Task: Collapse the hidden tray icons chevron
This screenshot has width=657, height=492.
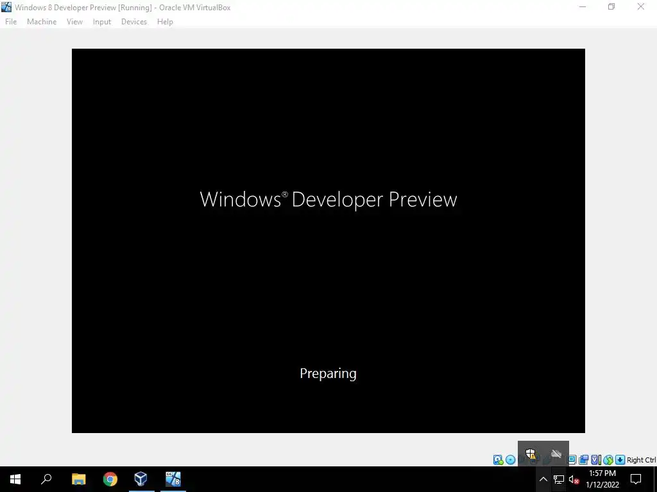Action: (x=543, y=479)
